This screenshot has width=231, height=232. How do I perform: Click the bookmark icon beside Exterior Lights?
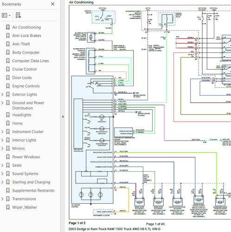point(8,94)
